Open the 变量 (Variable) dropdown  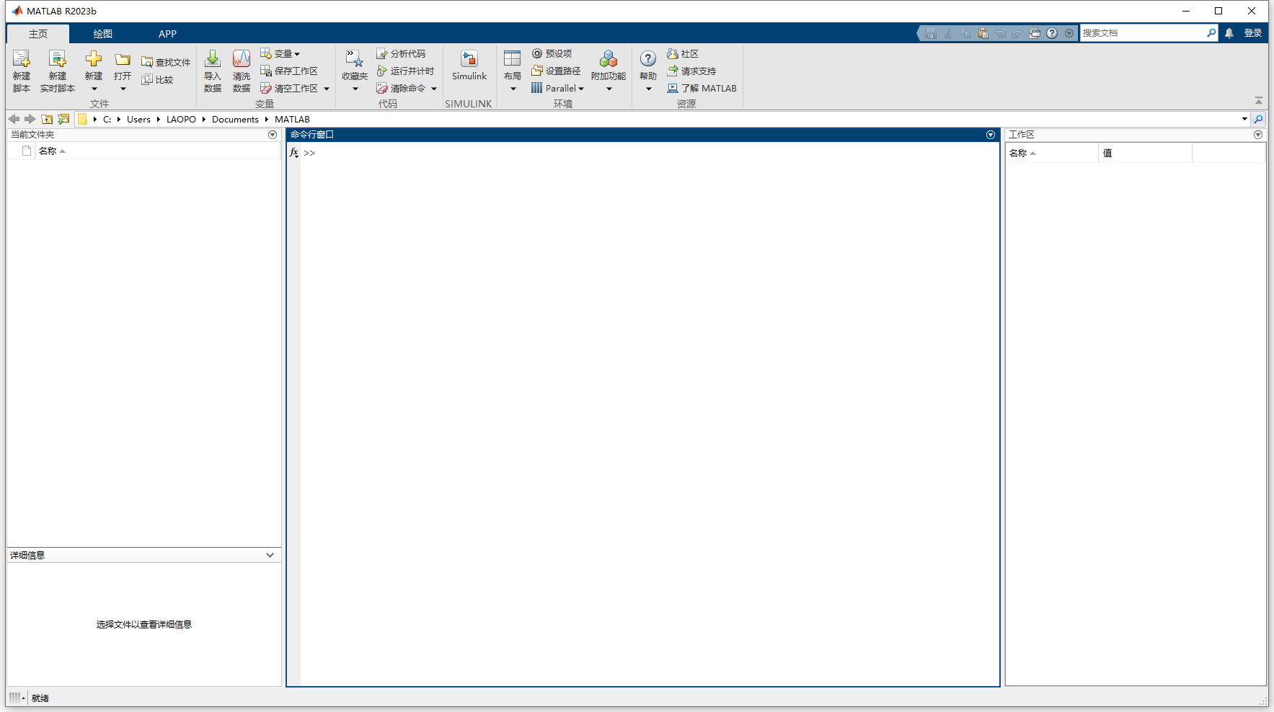(x=280, y=53)
